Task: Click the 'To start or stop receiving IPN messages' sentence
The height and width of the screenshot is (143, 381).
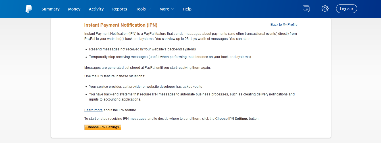Action: tap(172, 119)
